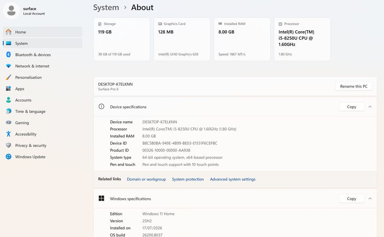Click the Installed on date 17/07/2026
Image resolution: width=384 pixels, height=237 pixels.
point(152,228)
